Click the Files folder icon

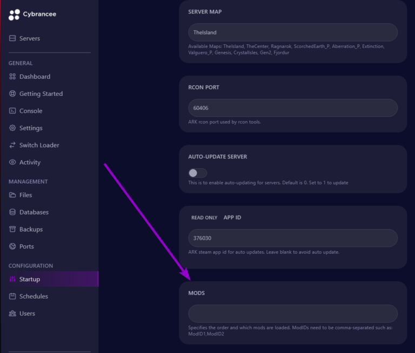coord(12,195)
